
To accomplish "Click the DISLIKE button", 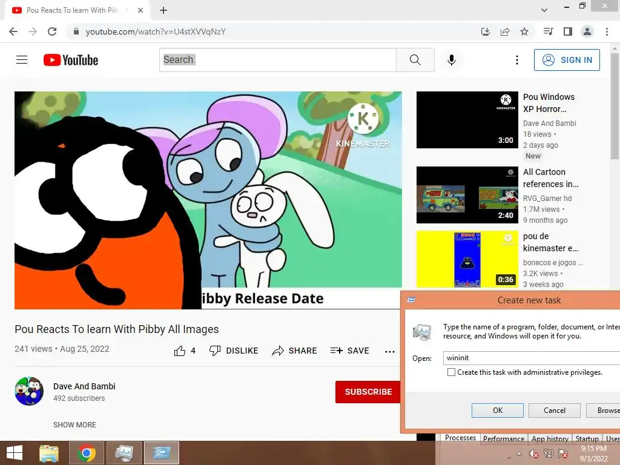I will 234,351.
